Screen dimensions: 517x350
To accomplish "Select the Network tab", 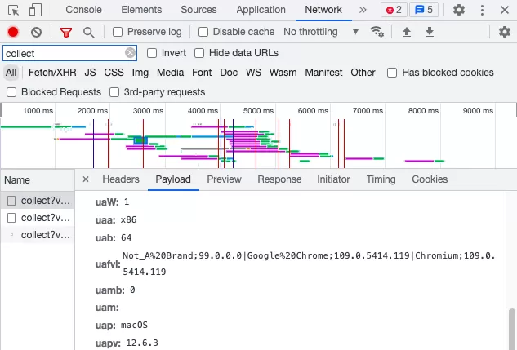I will point(323,10).
